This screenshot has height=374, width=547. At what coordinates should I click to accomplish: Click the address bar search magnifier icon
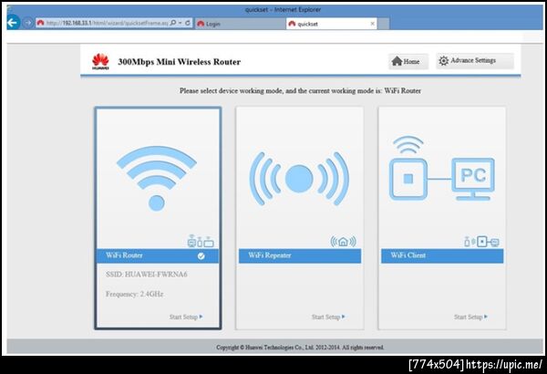click(173, 23)
